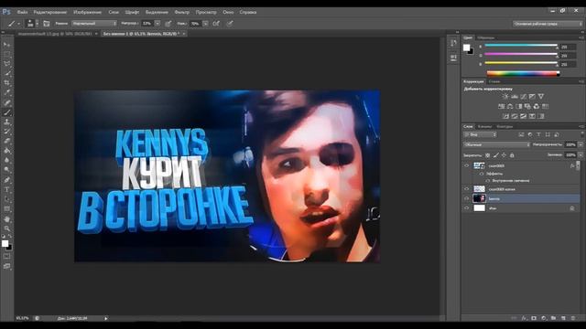Switch to the Образцы swatches tab
This screenshot has height=329, width=586.
tap(486, 38)
